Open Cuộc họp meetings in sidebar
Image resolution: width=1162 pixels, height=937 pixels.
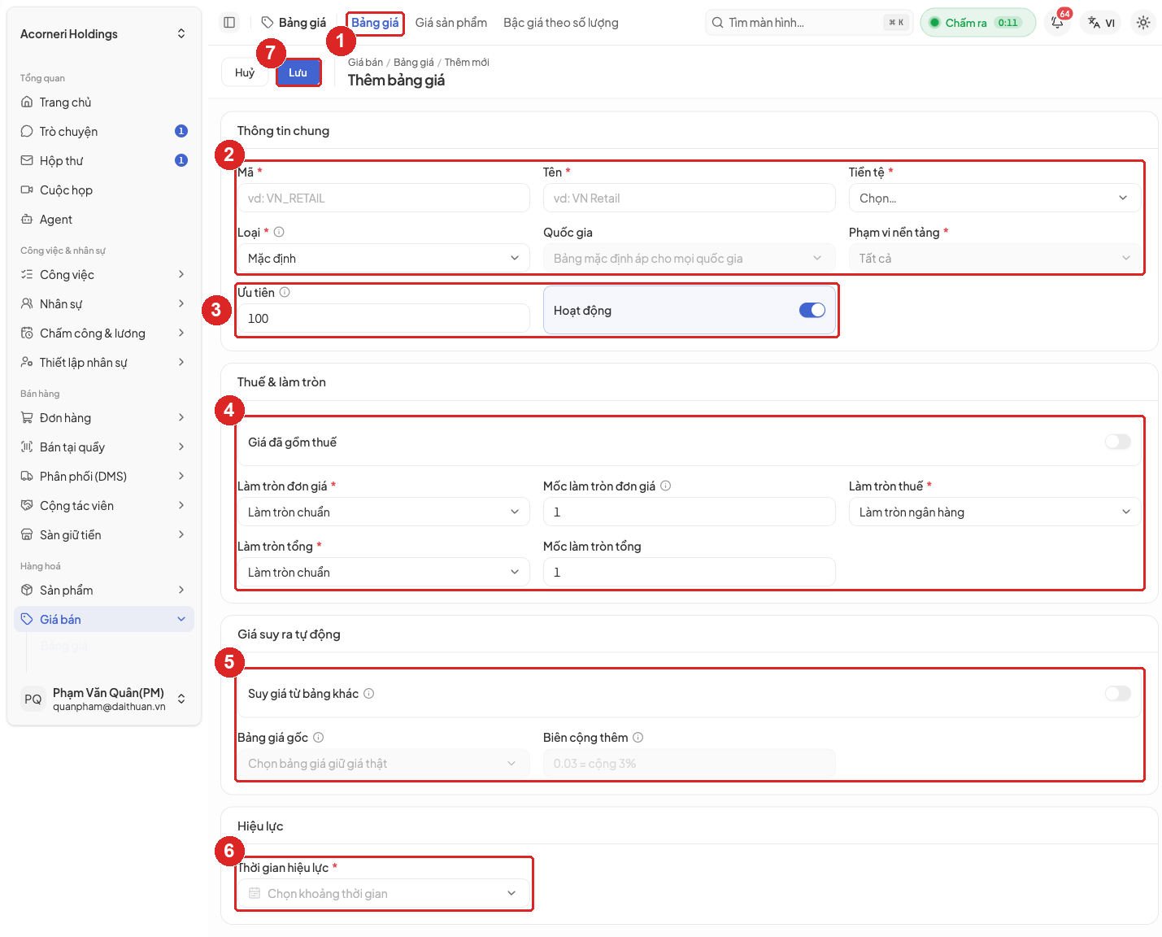tap(104, 190)
